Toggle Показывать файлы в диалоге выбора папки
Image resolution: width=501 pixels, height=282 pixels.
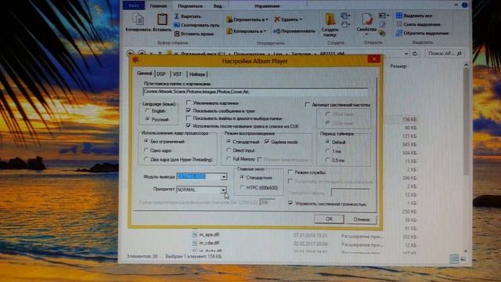(189, 118)
